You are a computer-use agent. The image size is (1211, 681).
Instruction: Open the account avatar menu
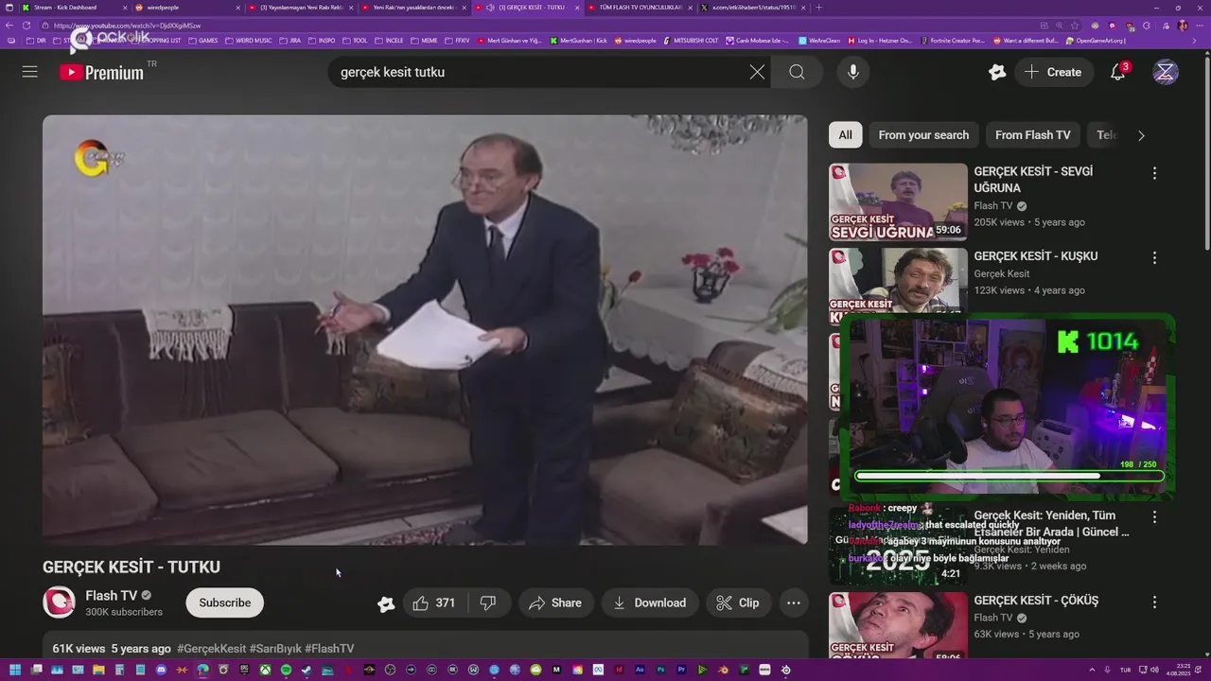[x=1166, y=72]
